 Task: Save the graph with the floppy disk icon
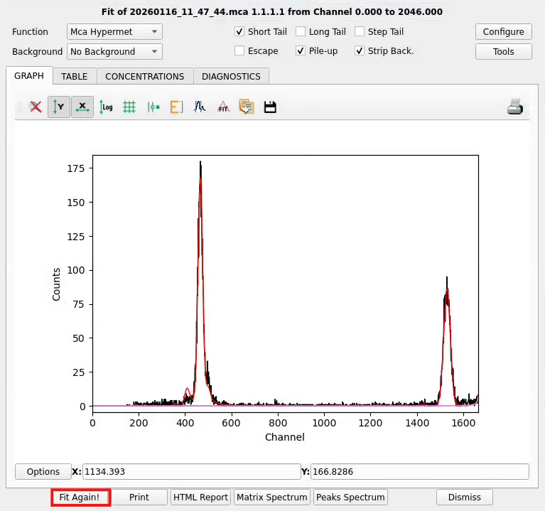click(x=270, y=107)
